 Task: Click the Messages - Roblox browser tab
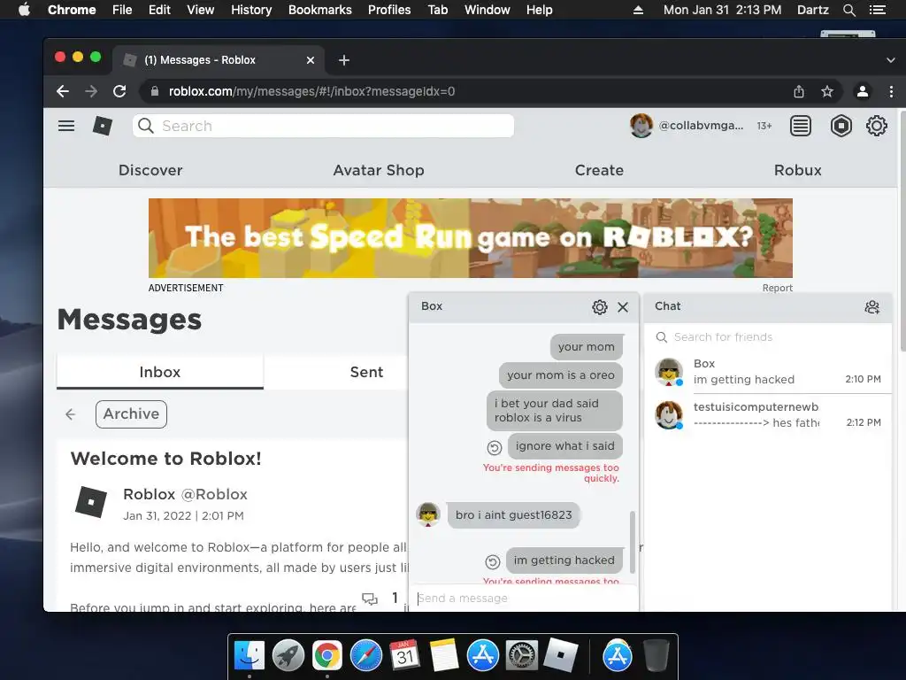coord(219,60)
